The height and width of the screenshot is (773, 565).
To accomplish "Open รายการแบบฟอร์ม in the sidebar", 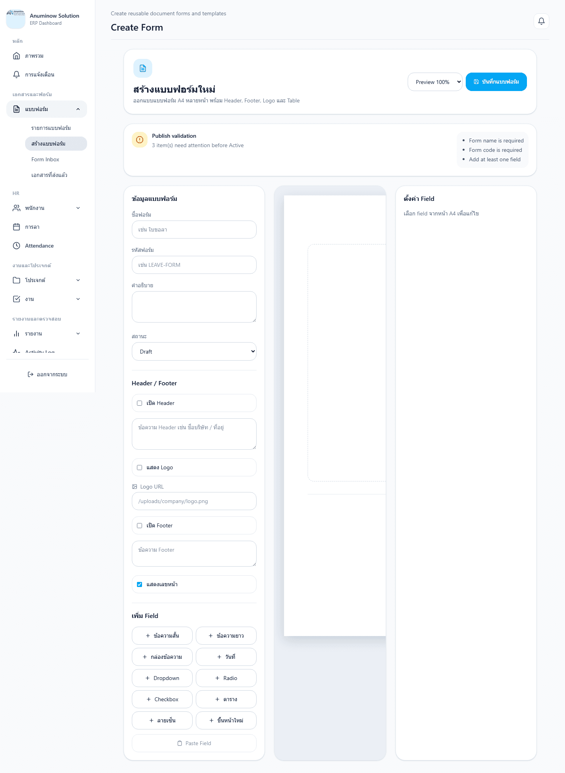I will (56, 128).
